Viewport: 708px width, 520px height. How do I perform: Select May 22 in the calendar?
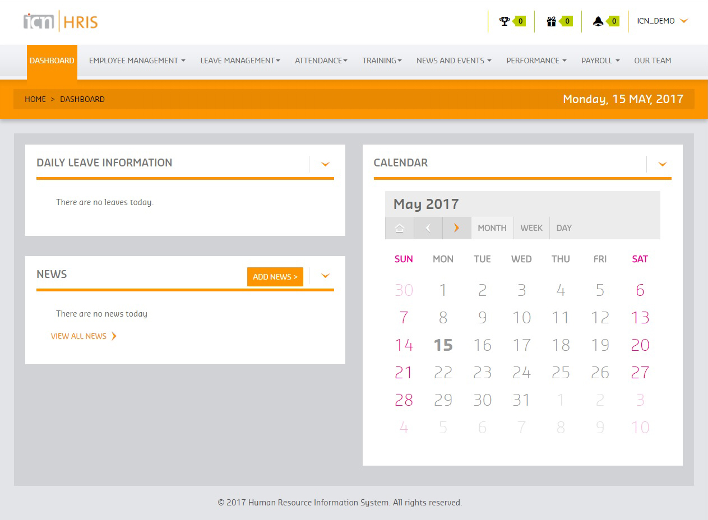click(x=443, y=373)
